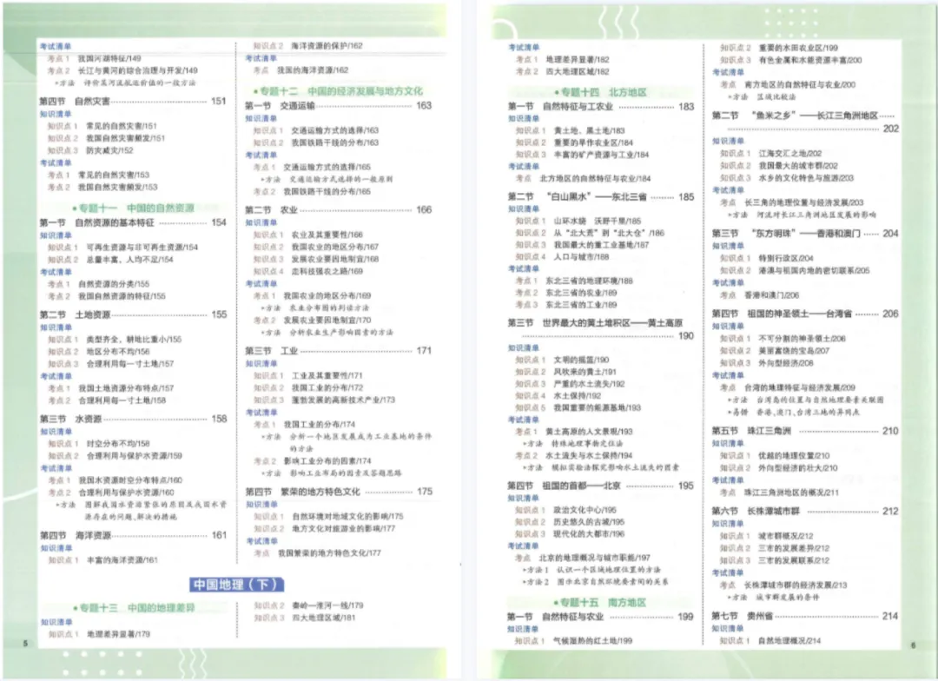Click section "白山黑水"——东北三省 185

[601, 197]
